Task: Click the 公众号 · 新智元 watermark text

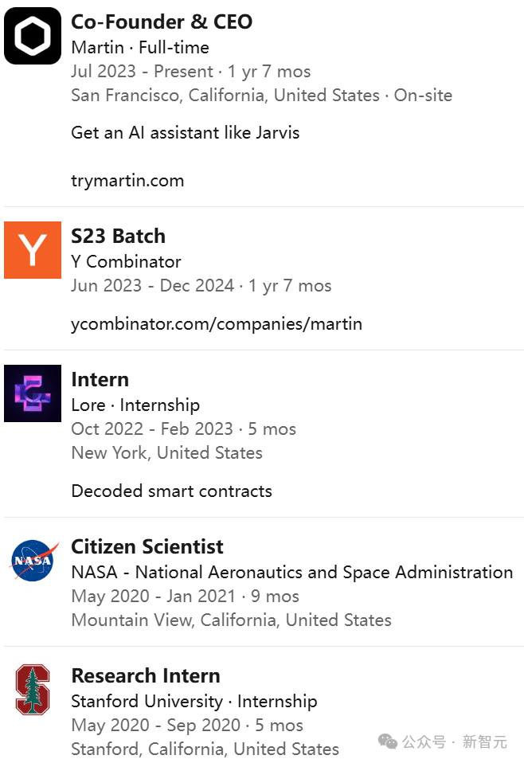Action: 455,742
